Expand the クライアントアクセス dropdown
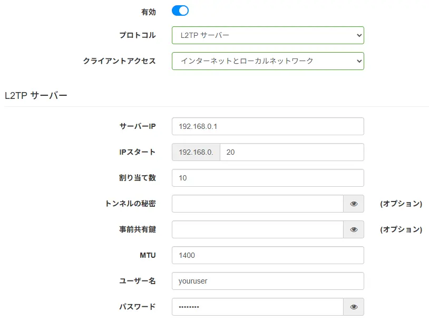429x322 pixels. click(x=268, y=61)
